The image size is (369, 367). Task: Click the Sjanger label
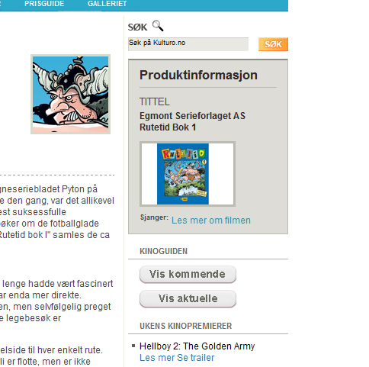click(x=154, y=217)
